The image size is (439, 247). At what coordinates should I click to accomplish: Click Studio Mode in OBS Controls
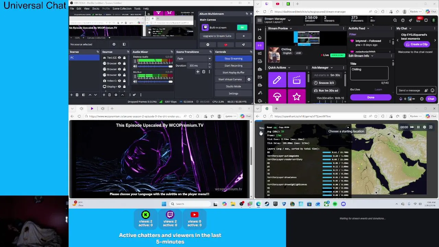[x=233, y=86]
